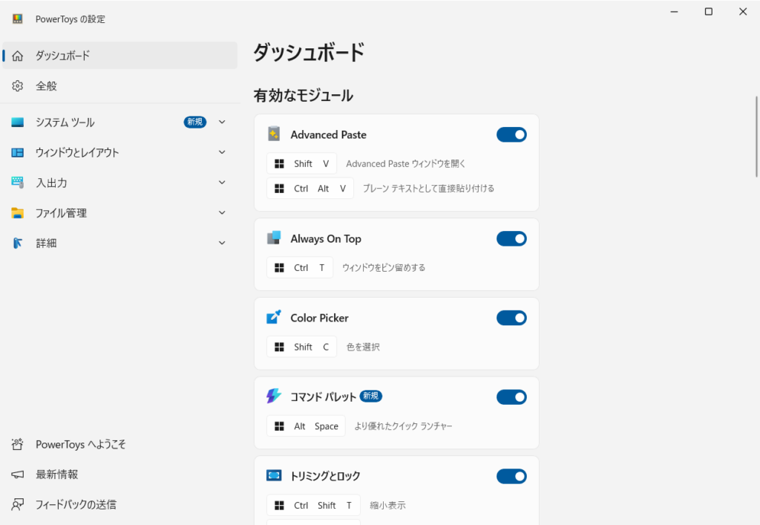
Task: Open コマンド パレット module title
Action: [324, 397]
